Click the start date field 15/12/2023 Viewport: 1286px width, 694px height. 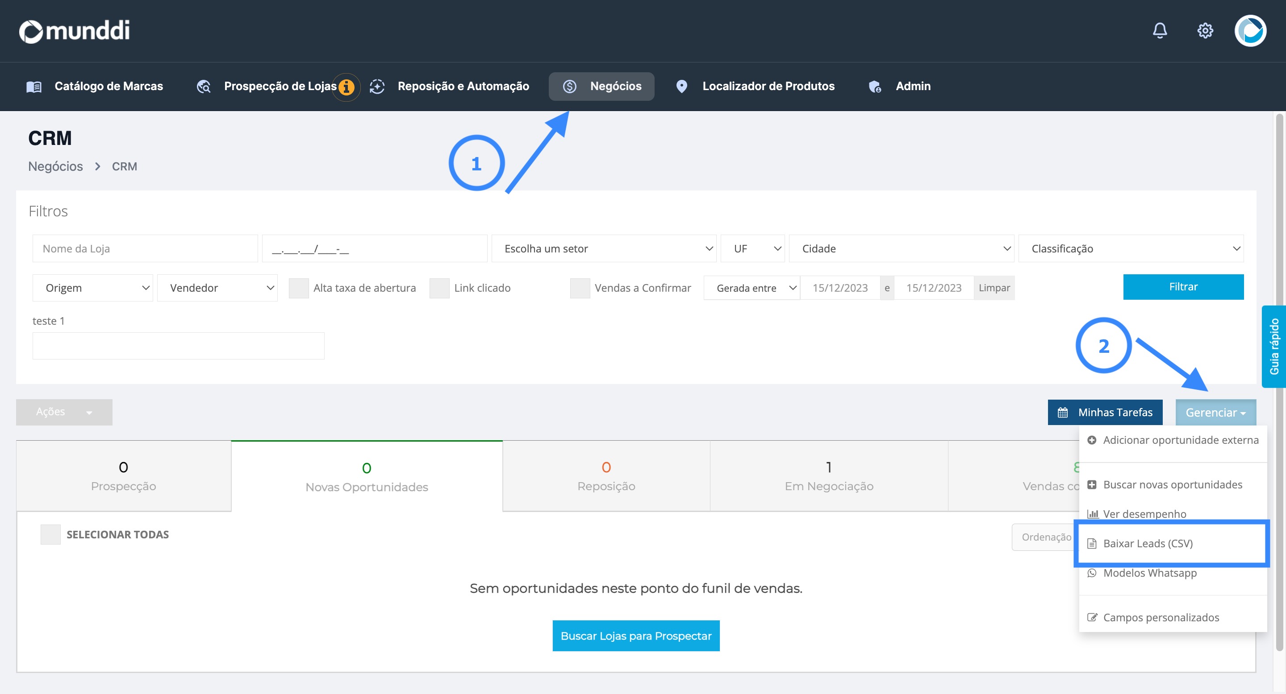[839, 288]
